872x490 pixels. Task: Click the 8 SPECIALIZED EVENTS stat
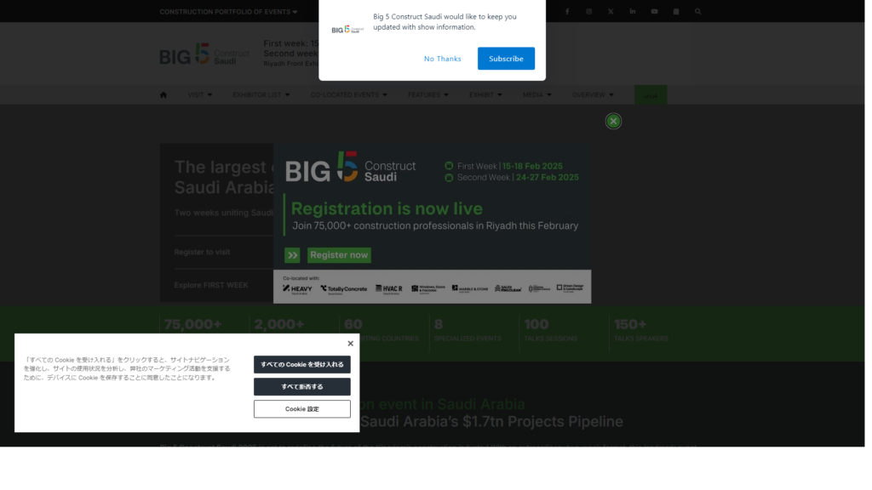click(468, 329)
